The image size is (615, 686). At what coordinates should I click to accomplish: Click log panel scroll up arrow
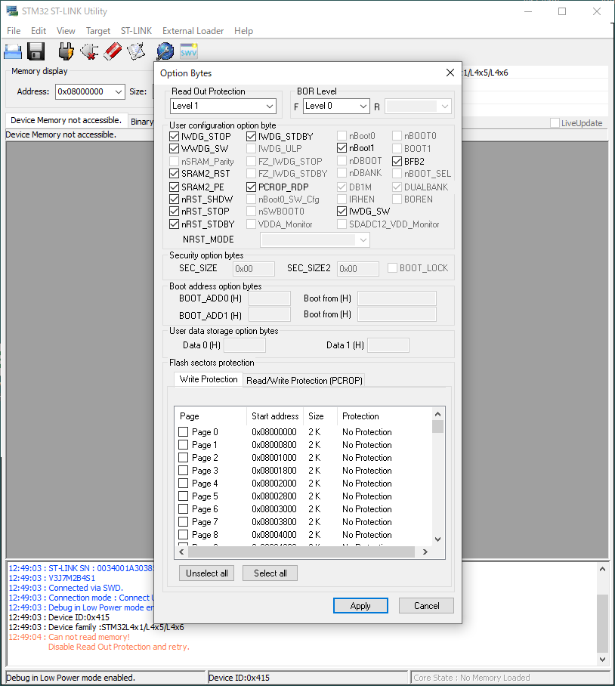coord(602,569)
